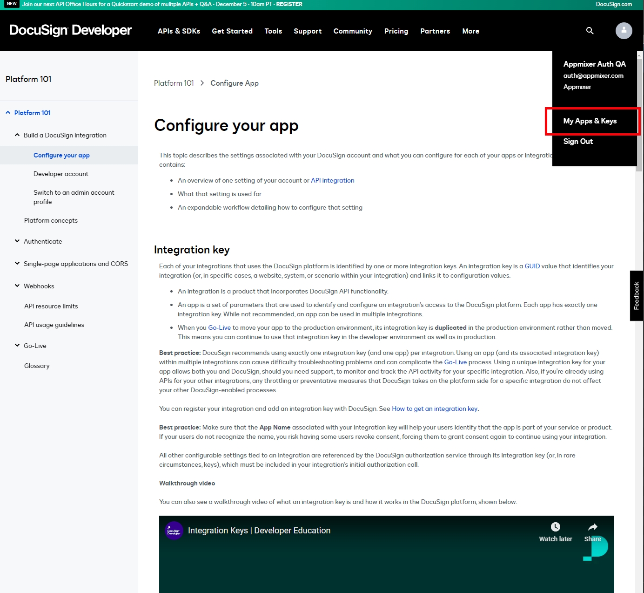Expand the Authenticate sidebar section
This screenshot has width=644, height=593.
coord(17,241)
